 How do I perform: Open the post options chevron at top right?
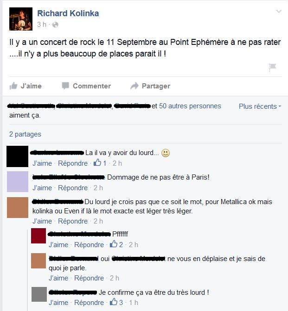point(279,12)
